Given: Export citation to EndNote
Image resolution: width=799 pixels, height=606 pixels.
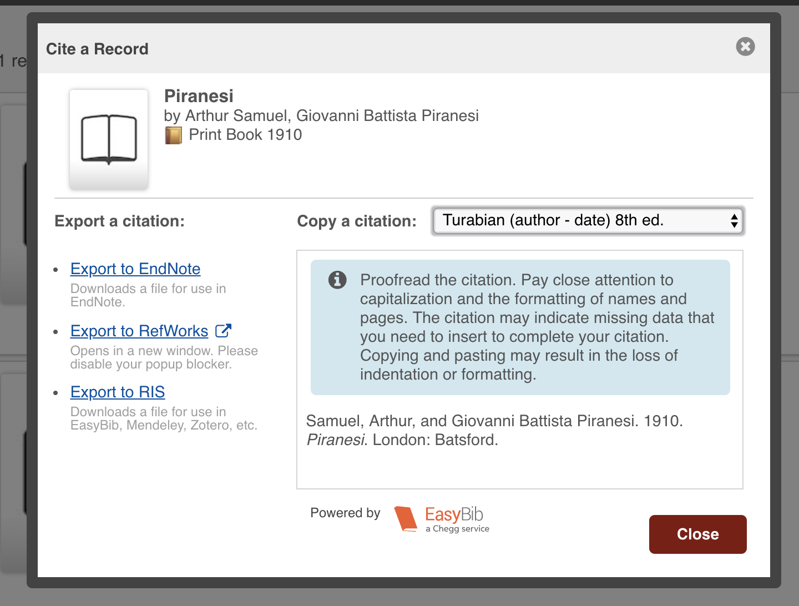Looking at the screenshot, I should coord(135,269).
